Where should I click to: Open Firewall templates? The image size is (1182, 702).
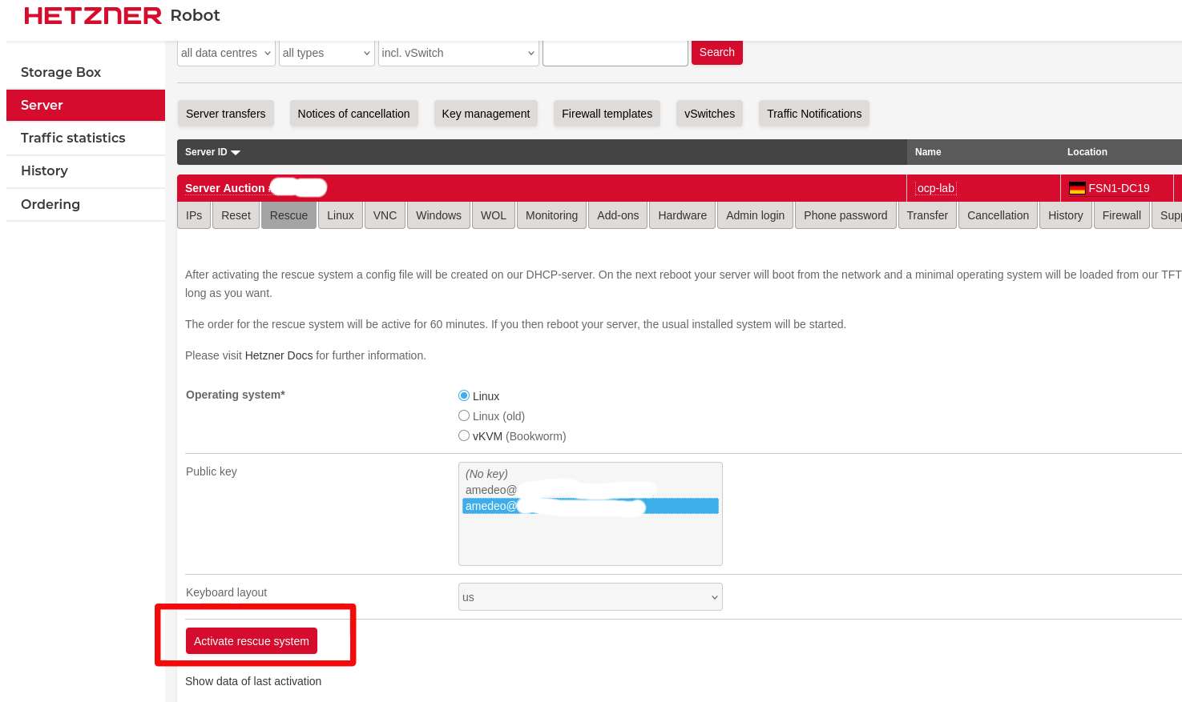(607, 114)
